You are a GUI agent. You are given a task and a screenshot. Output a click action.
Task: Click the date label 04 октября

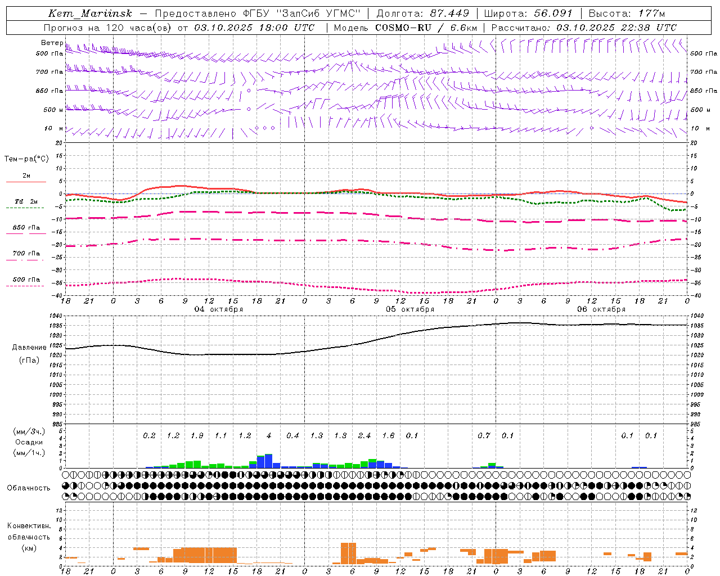click(x=219, y=309)
